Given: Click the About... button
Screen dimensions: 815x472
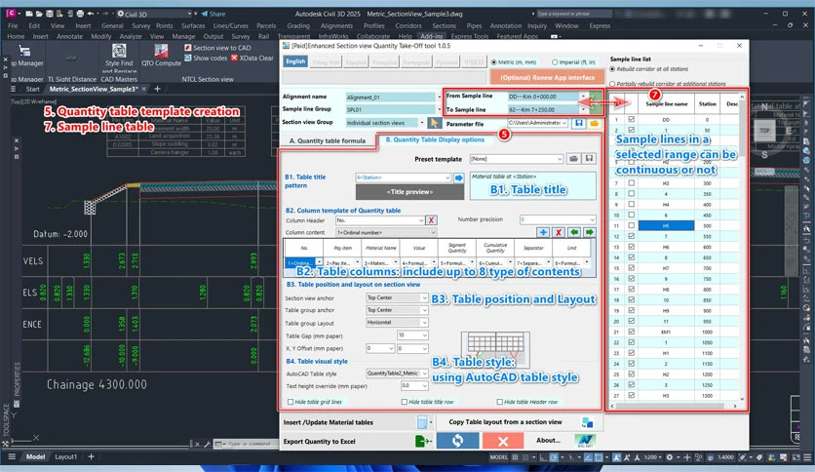Looking at the screenshot, I should click(548, 440).
